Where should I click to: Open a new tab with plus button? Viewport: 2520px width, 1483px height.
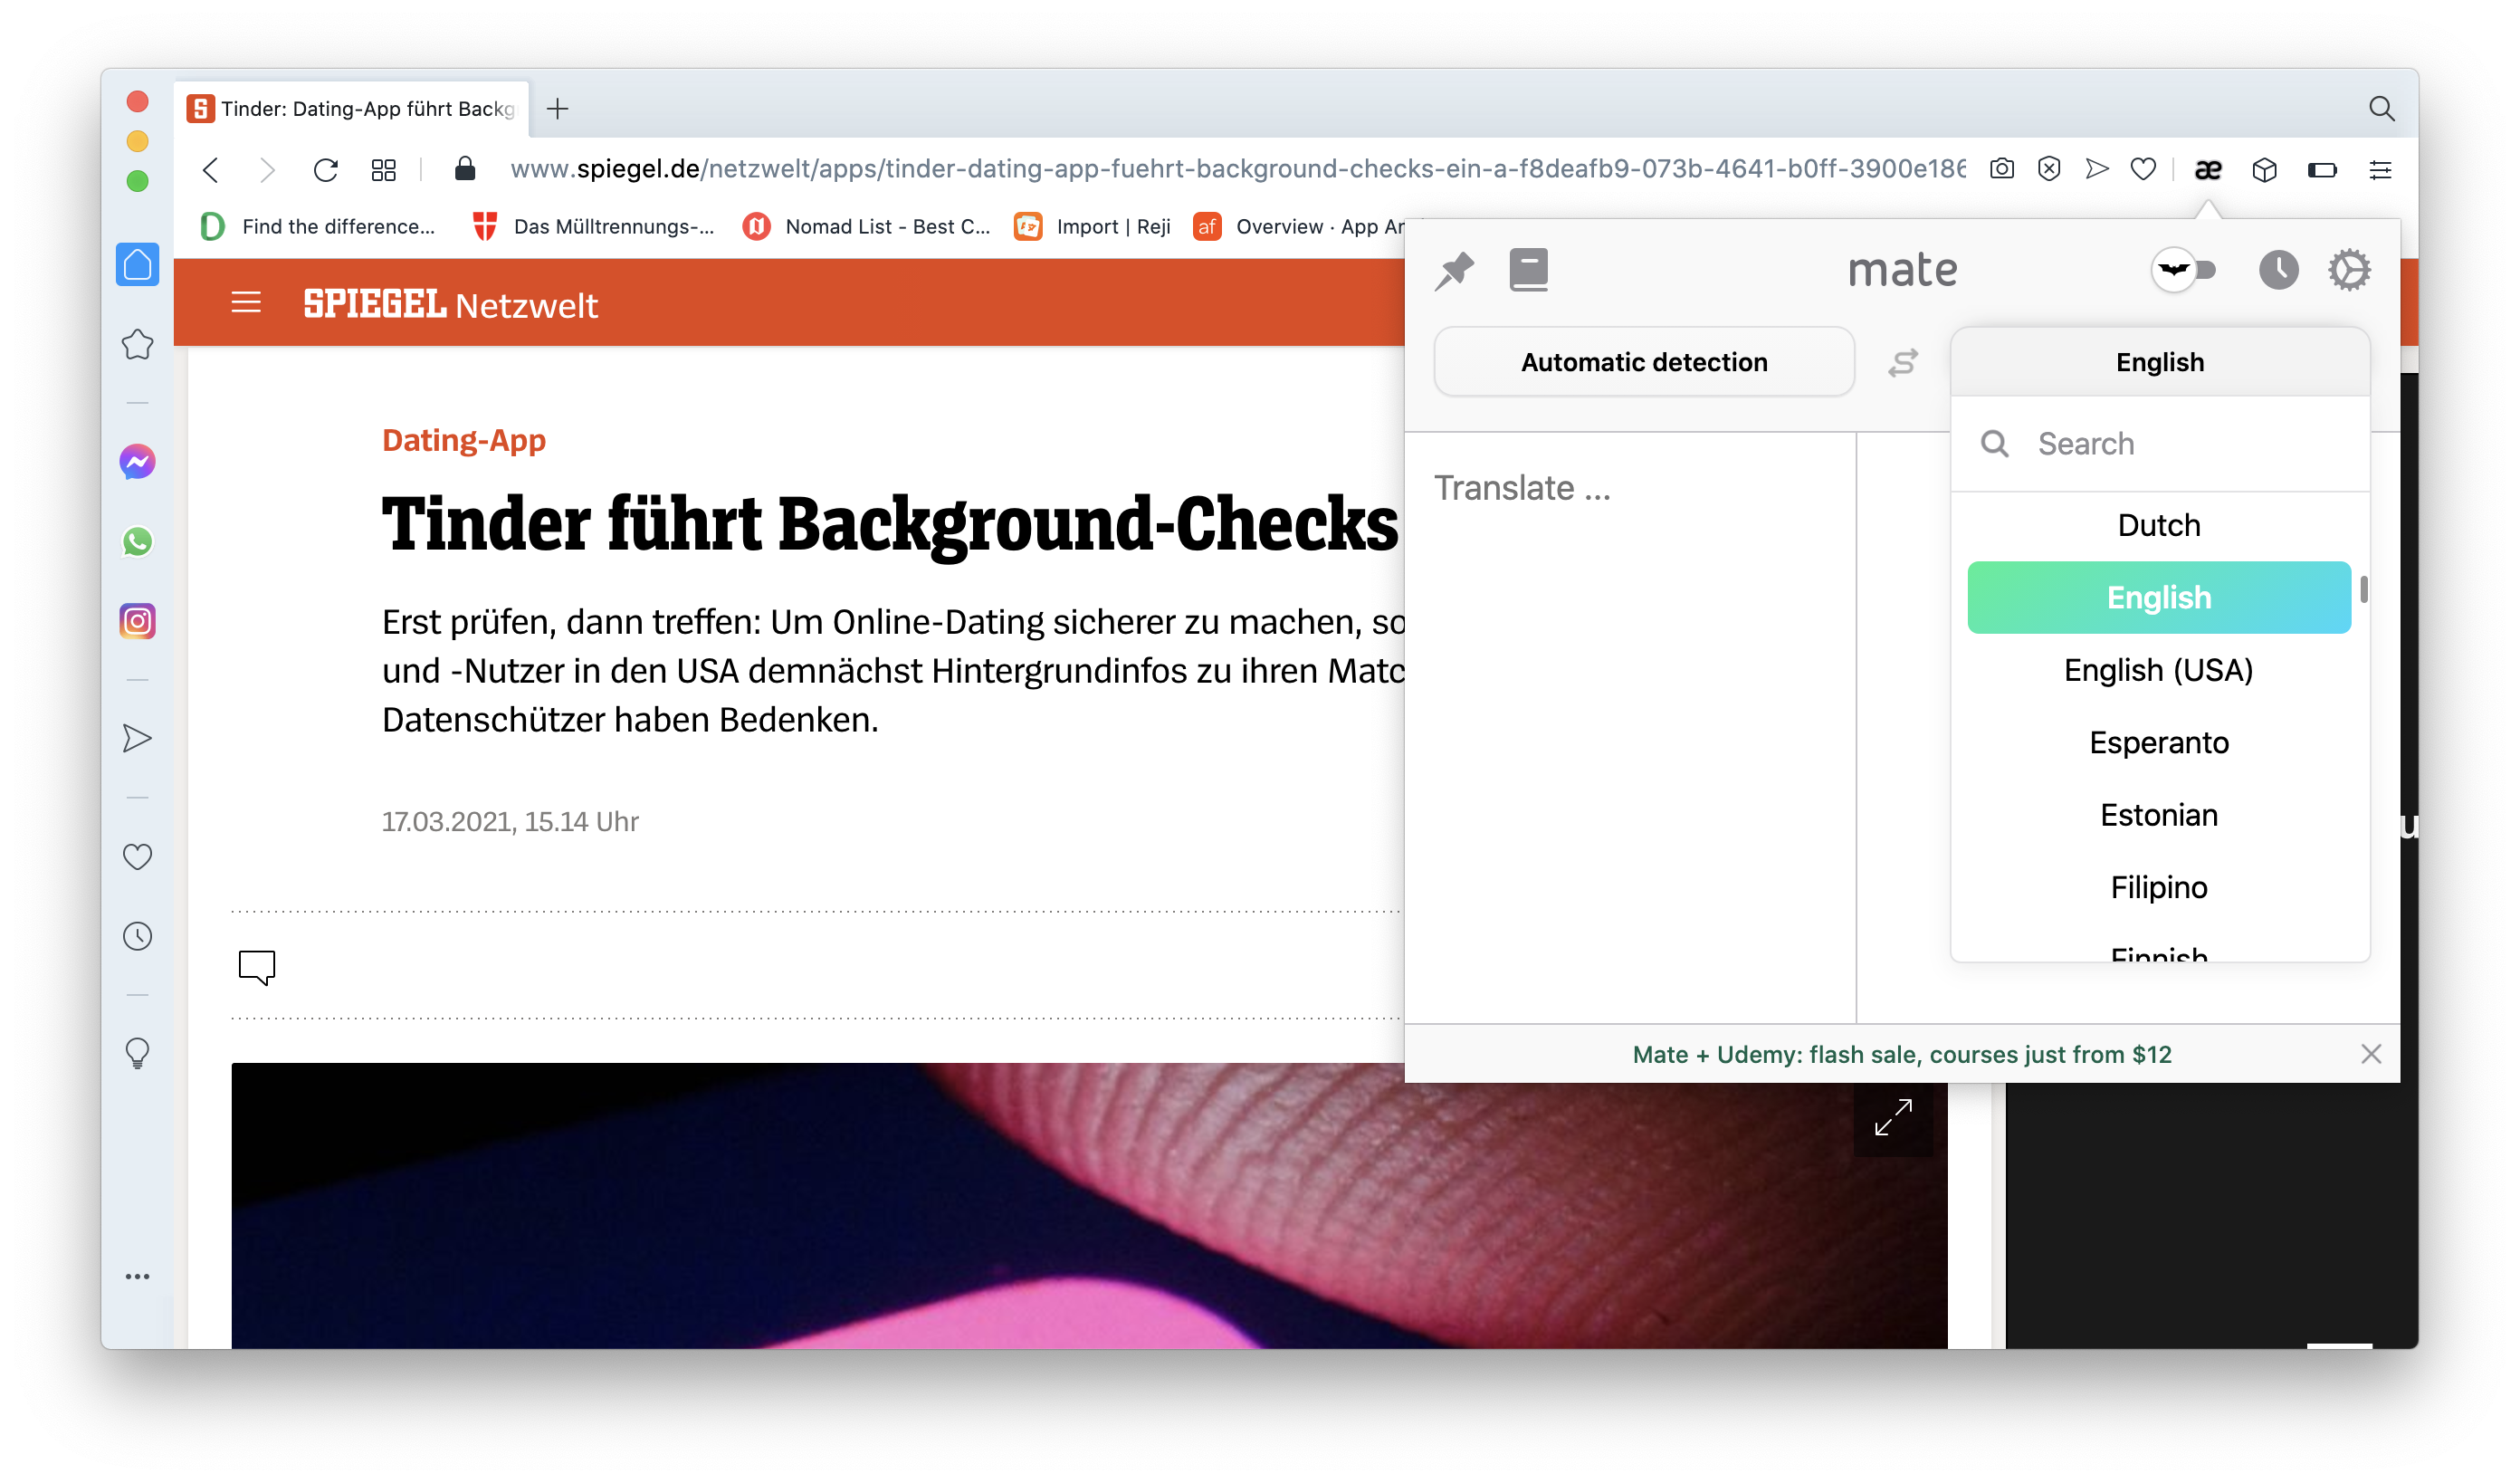pos(558,108)
